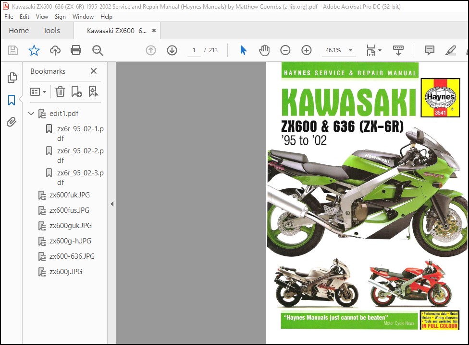Select the arrow Selection tool
Viewport: 469px width, 345px height.
coord(244,50)
